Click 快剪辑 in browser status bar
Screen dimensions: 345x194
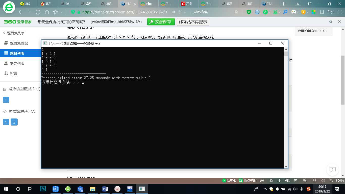click(x=229, y=181)
